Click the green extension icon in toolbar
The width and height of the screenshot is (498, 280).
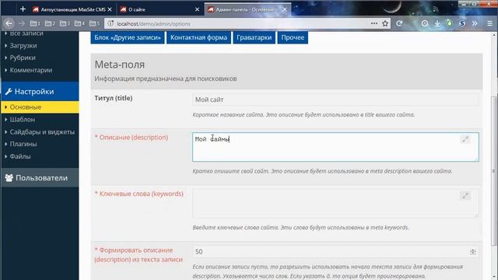click(x=450, y=23)
